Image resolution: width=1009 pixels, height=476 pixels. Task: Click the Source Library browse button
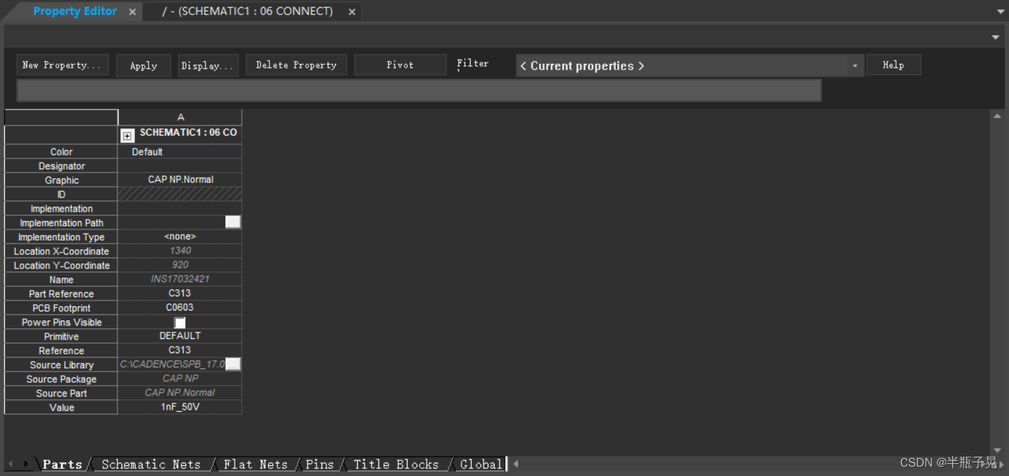(233, 364)
